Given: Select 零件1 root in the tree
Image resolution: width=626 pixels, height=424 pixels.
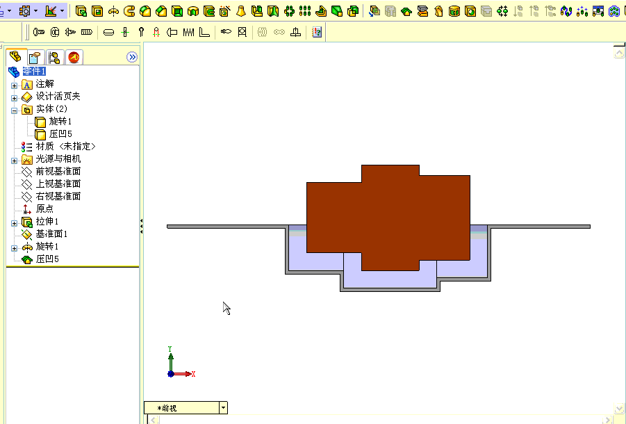Looking at the screenshot, I should [34, 72].
